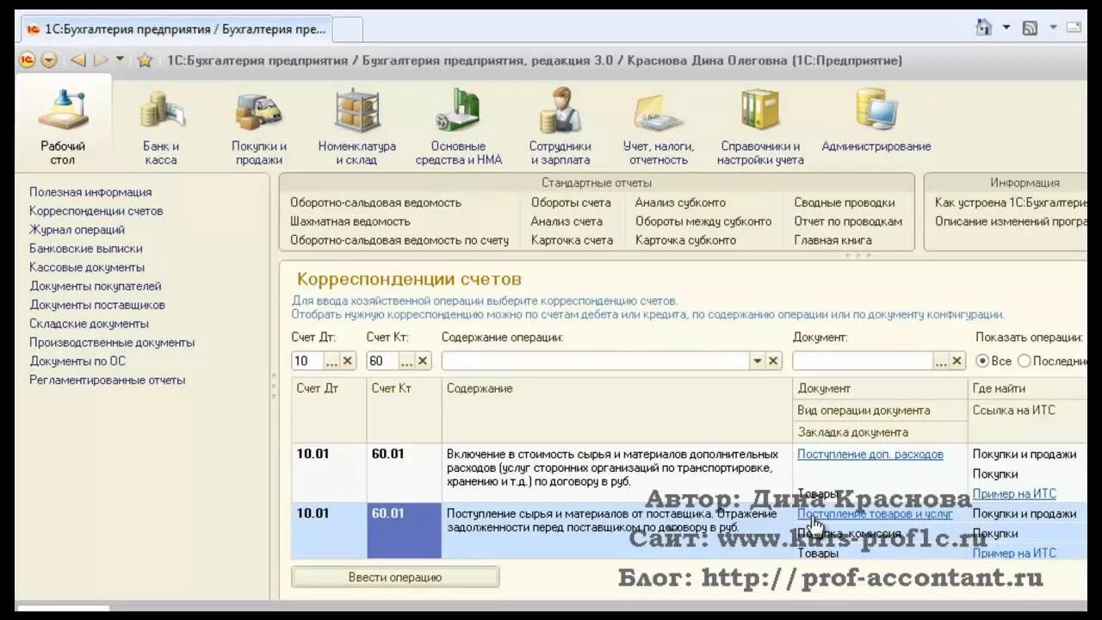The width and height of the screenshot is (1102, 620).
Task: Open the Обороты счета report
Action: [x=571, y=202]
